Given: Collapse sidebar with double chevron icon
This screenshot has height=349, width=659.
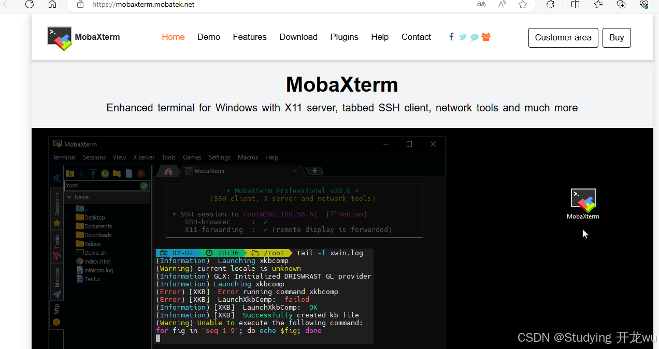Looking at the screenshot, I should [x=57, y=178].
